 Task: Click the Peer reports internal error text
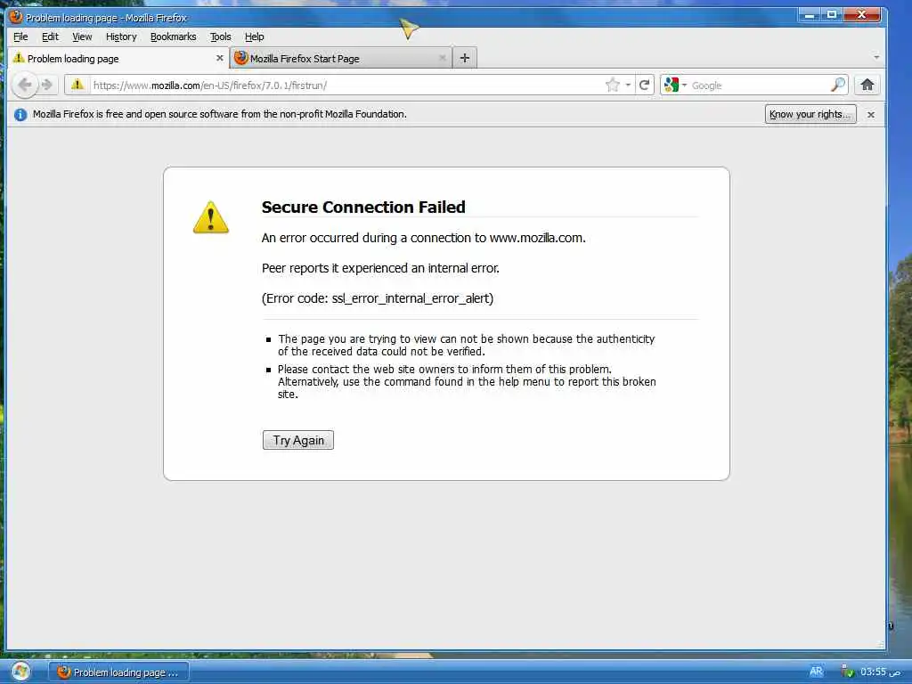point(380,268)
